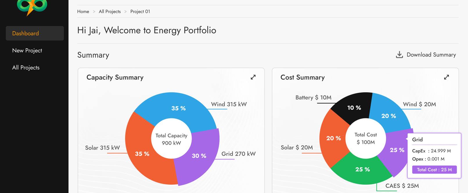Image resolution: width=468 pixels, height=193 pixels.
Task: Click the purple Grid 30% capacity slice
Action: point(199,156)
